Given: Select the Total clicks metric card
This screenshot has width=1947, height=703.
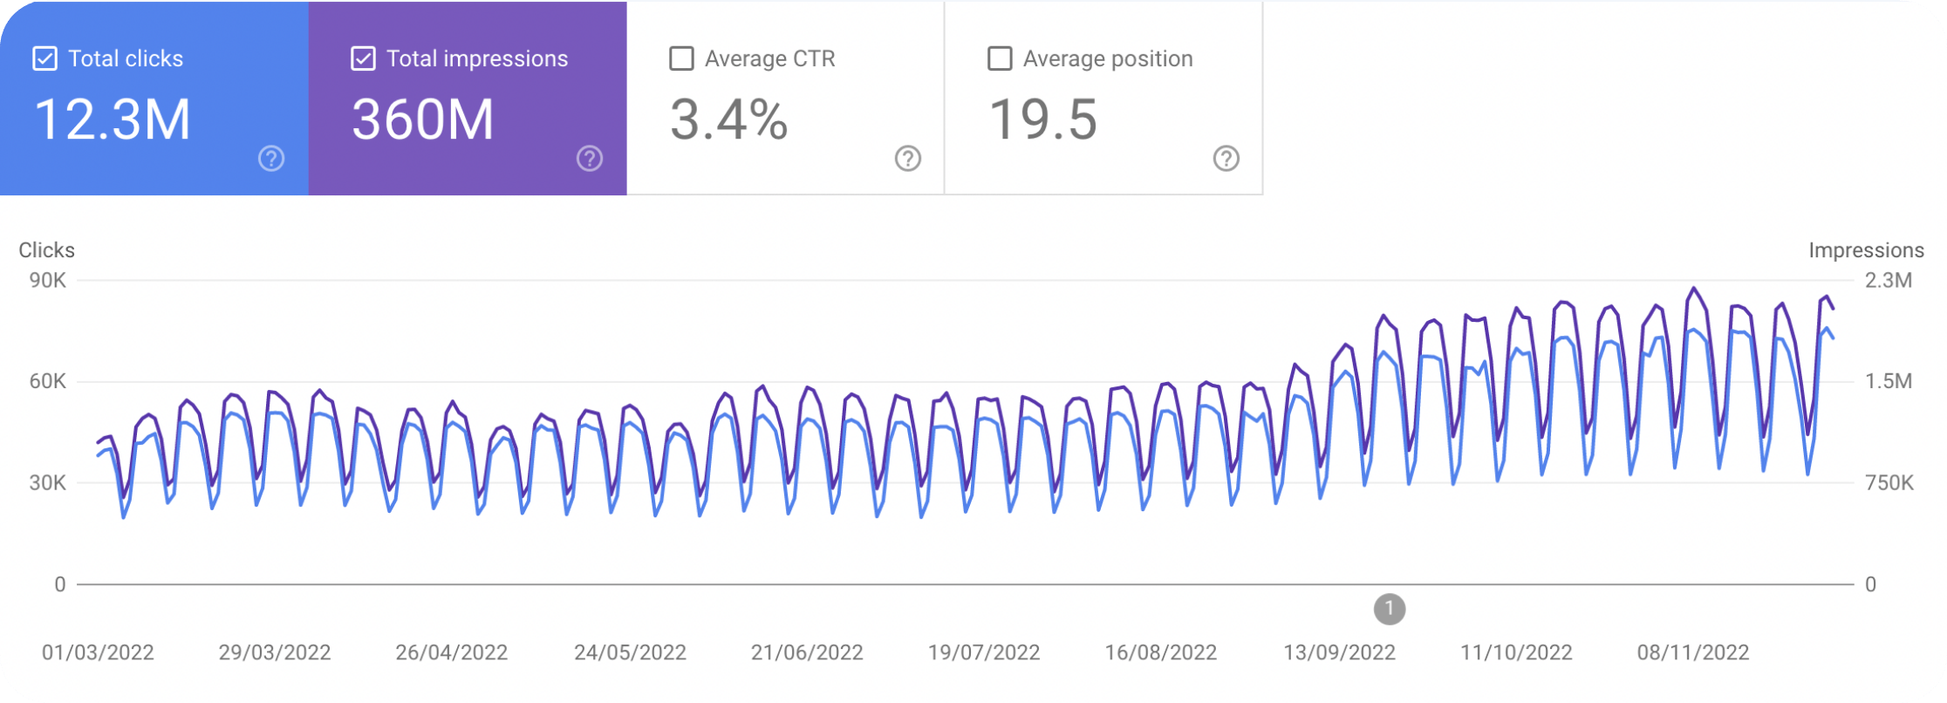Looking at the screenshot, I should click(x=153, y=96).
